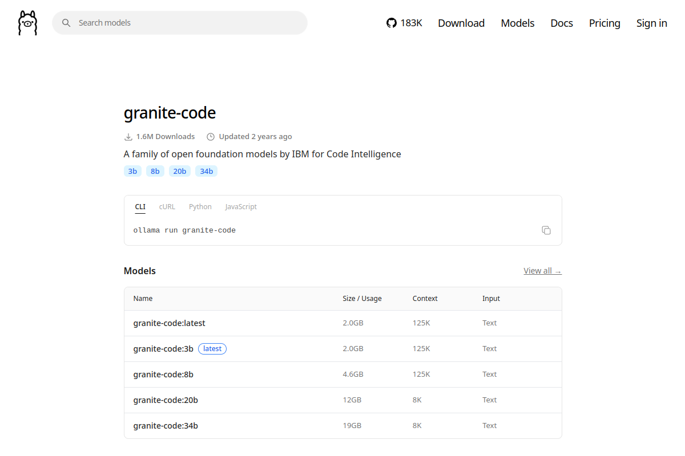Open the Pricing page
The image size is (685, 456).
pyautogui.click(x=605, y=23)
